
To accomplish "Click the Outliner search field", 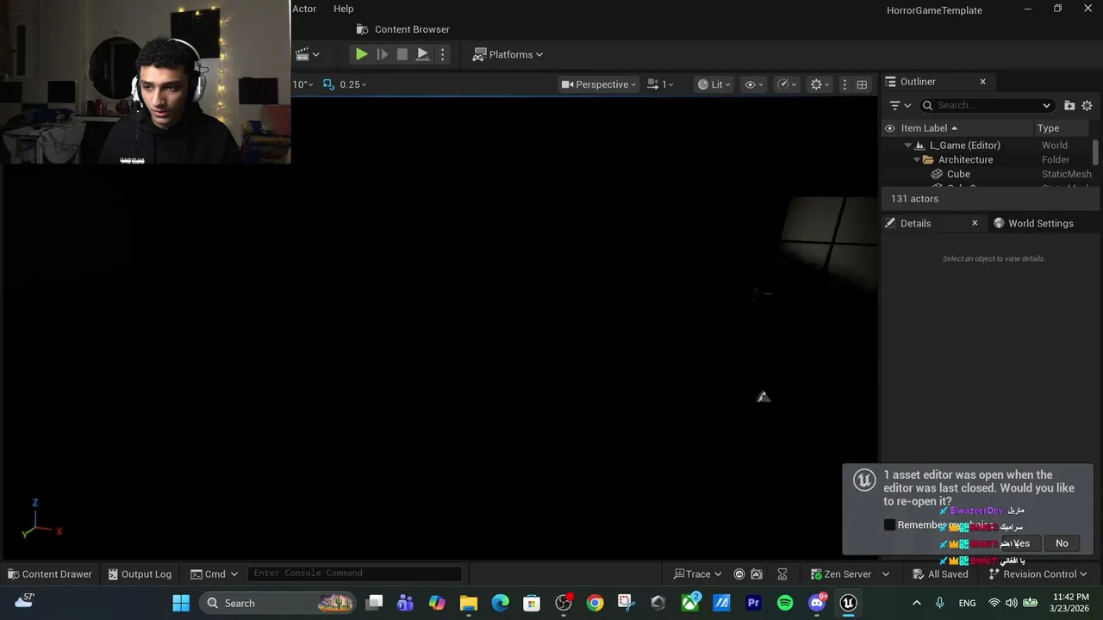I will click(x=987, y=105).
